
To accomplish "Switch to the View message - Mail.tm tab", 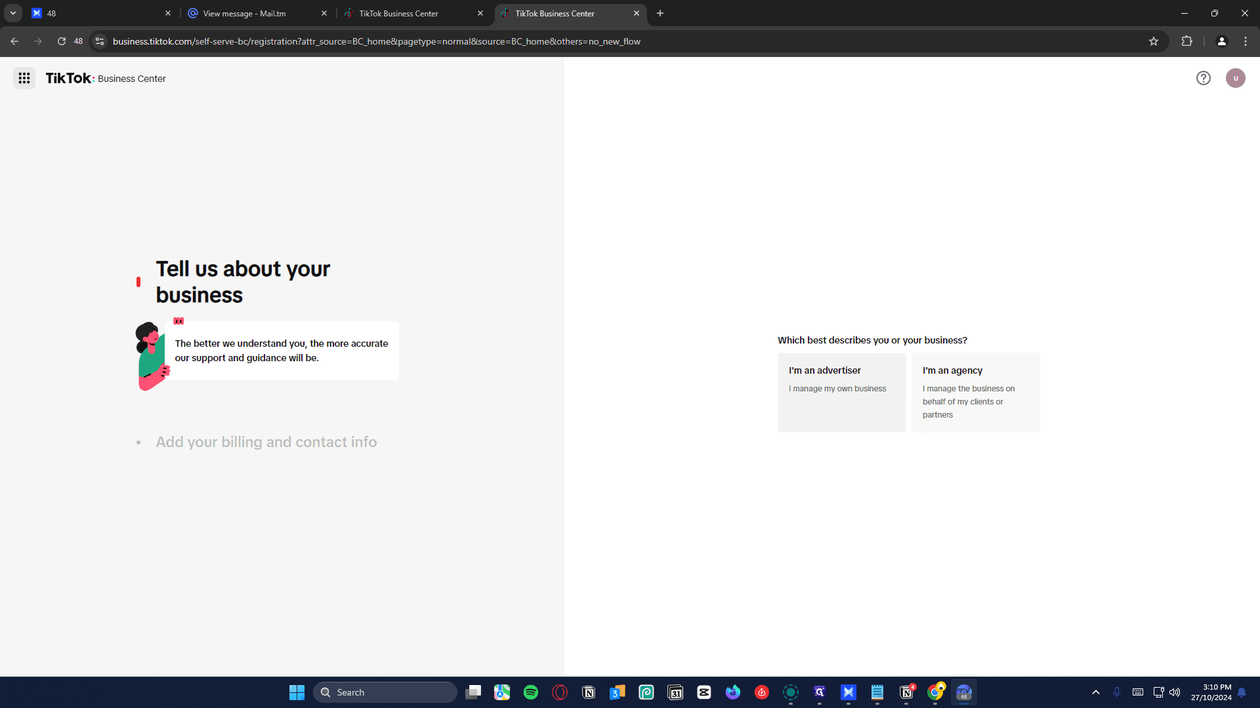I will (257, 13).
